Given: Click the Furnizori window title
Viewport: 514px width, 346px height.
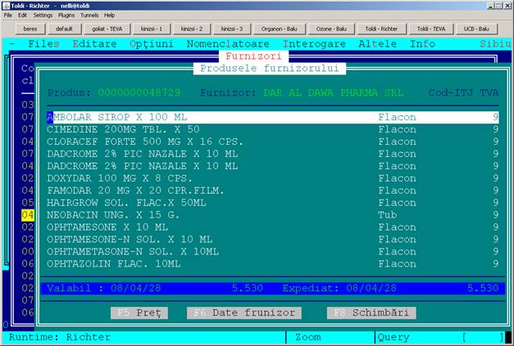Looking at the screenshot, I should (253, 56).
